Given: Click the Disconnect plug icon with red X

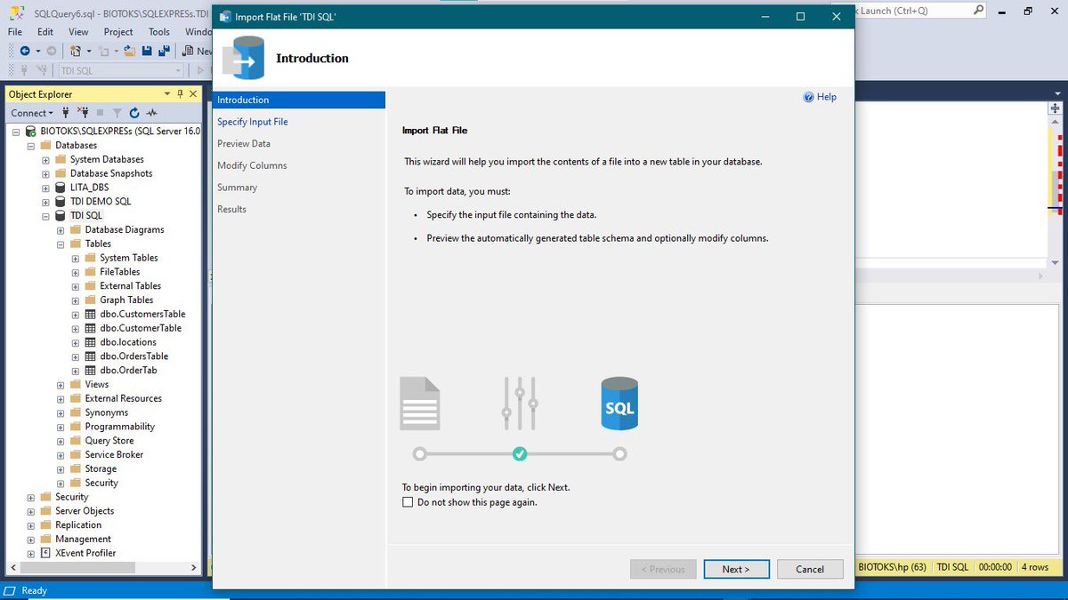Looking at the screenshot, I should [83, 113].
